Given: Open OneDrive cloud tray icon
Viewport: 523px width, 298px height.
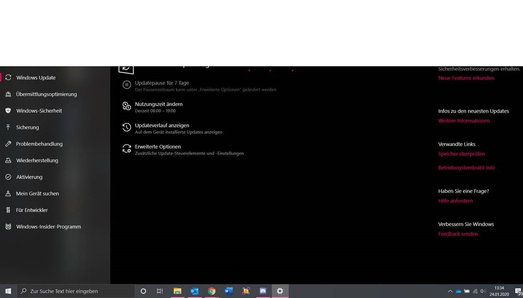Looking at the screenshot, I should pyautogui.click(x=458, y=291).
